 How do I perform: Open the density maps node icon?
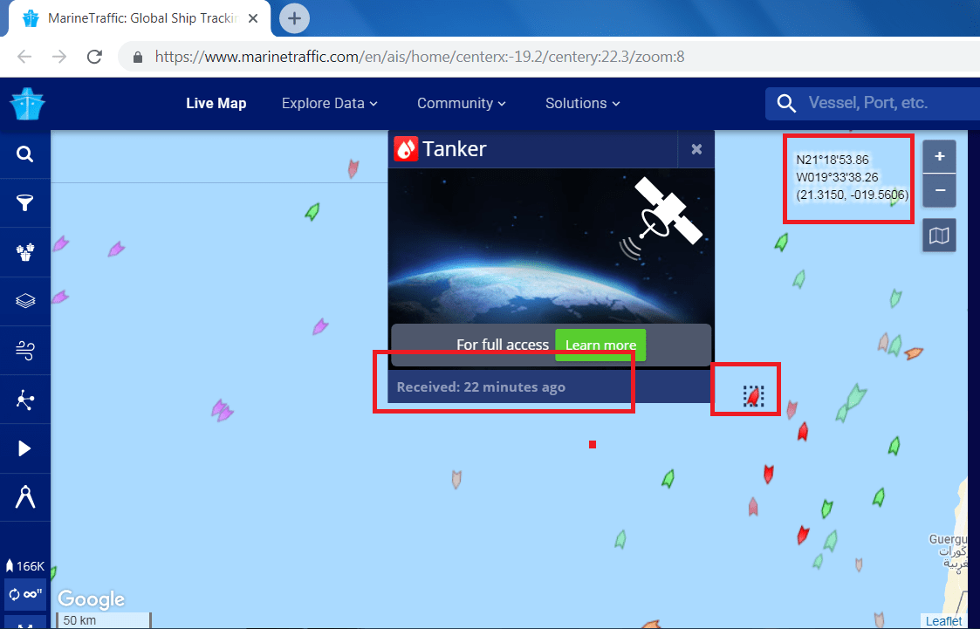tap(25, 400)
